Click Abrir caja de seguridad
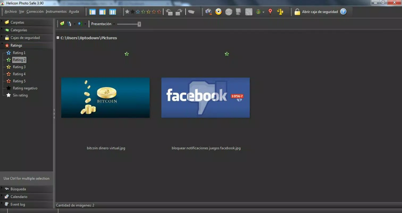Viewport: 402px width, 213px height. (x=320, y=12)
